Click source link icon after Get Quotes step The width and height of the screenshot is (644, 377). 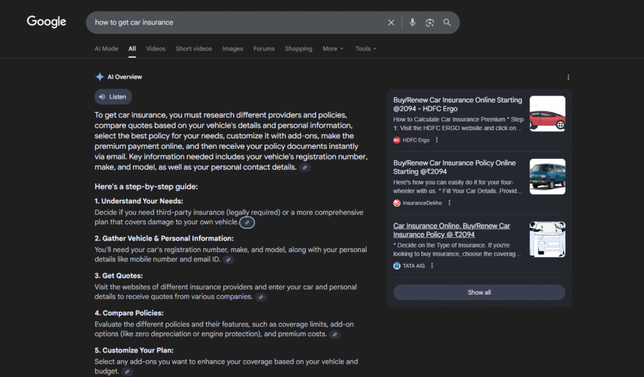260,297
